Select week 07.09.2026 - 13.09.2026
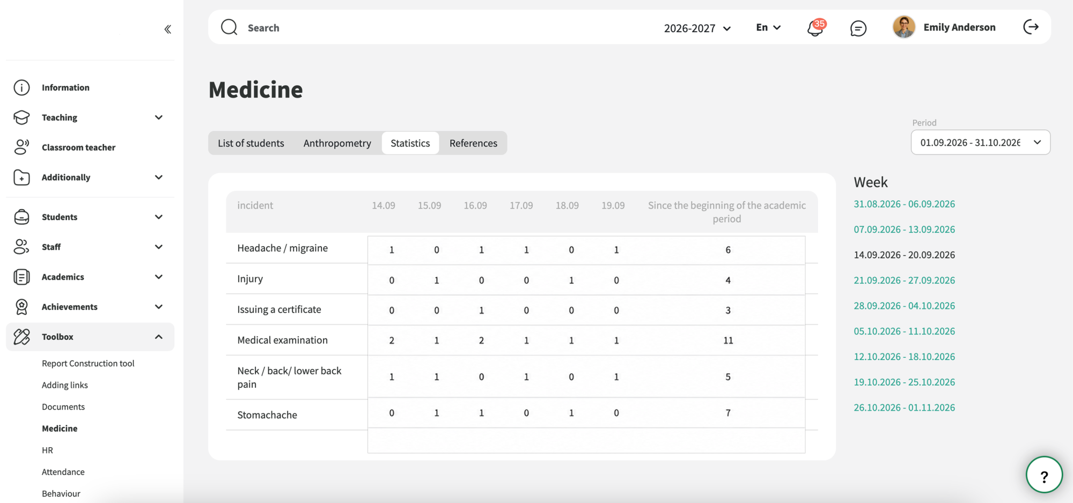The width and height of the screenshot is (1073, 503). click(x=905, y=230)
